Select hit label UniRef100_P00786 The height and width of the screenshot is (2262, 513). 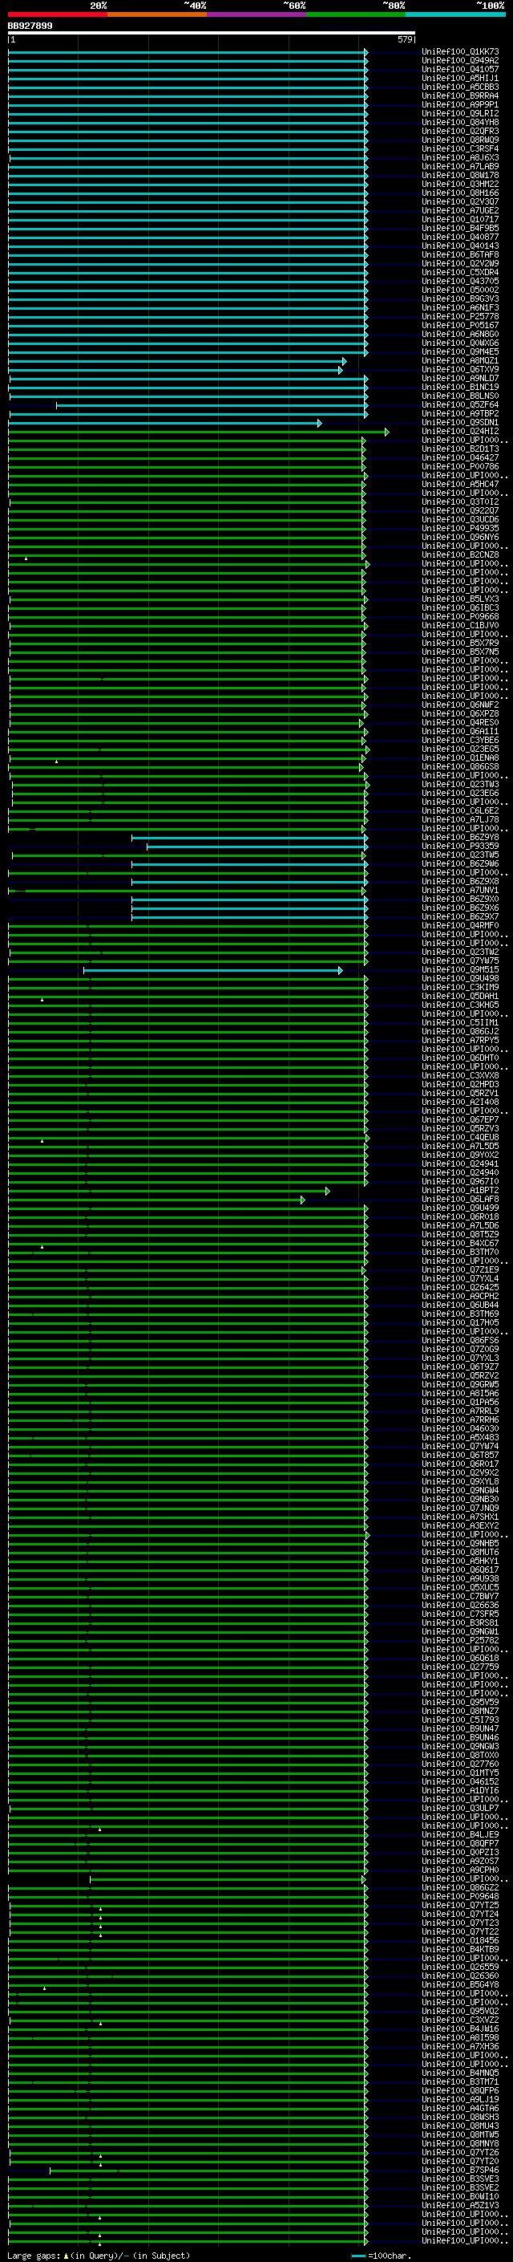click(x=460, y=467)
